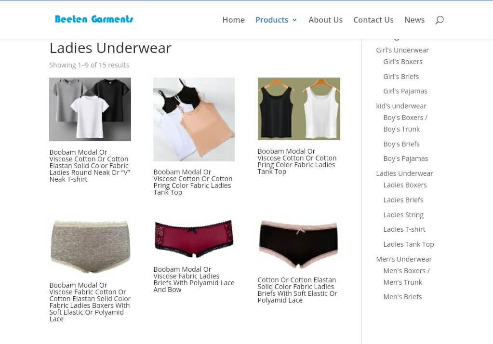Open the black and white tank tops image
The image size is (493, 344).
tap(299, 109)
